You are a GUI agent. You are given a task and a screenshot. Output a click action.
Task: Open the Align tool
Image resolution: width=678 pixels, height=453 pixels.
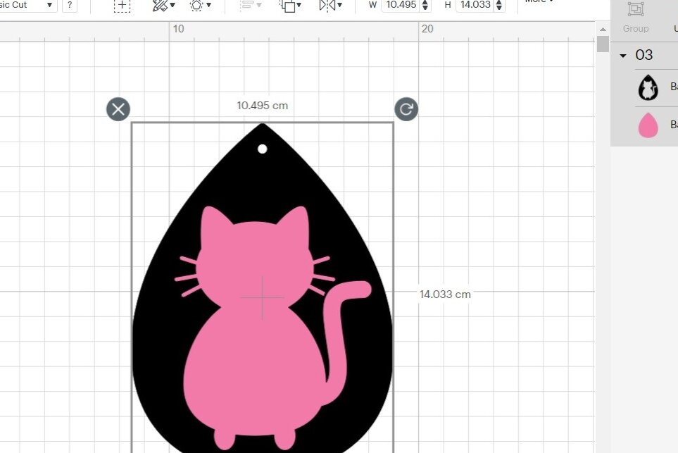point(250,6)
